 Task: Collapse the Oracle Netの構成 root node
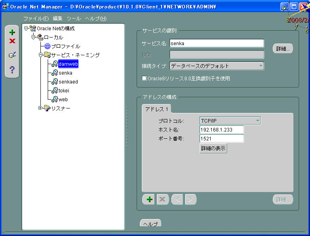[26, 29]
